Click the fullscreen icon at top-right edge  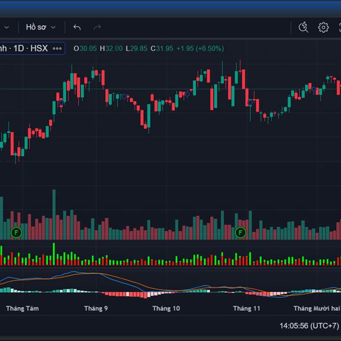click(x=338, y=27)
